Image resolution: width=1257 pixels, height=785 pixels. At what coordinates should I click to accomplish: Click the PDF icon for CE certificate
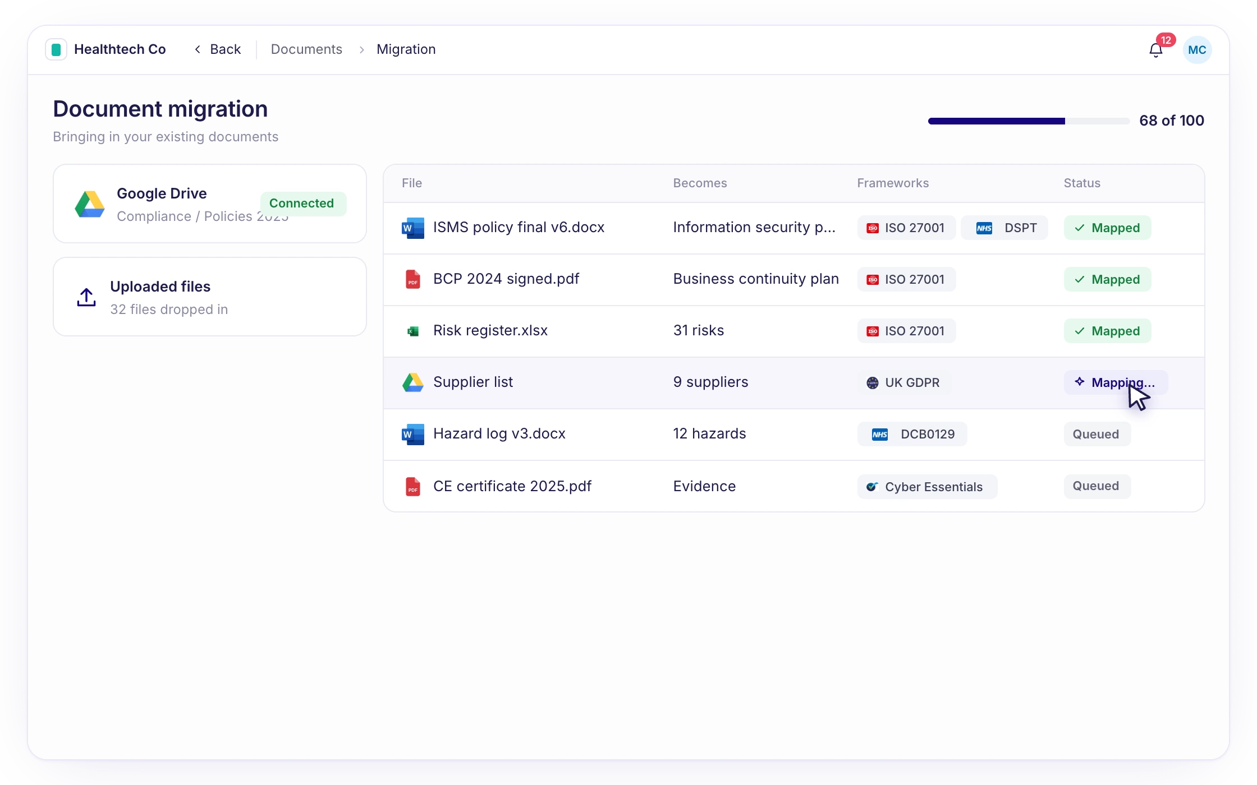(413, 486)
